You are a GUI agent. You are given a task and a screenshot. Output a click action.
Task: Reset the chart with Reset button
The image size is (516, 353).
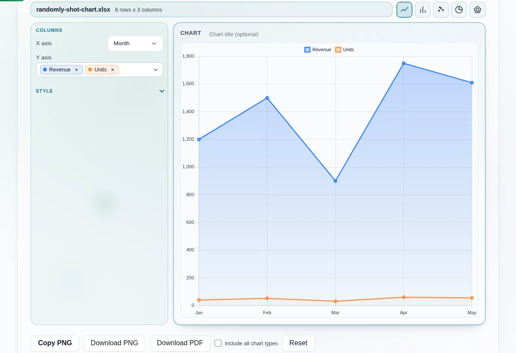click(x=298, y=343)
